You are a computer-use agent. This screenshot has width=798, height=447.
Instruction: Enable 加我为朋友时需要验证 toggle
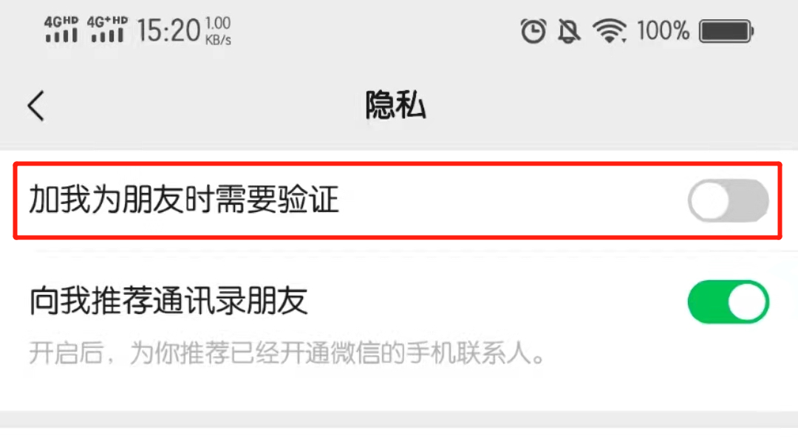click(729, 200)
